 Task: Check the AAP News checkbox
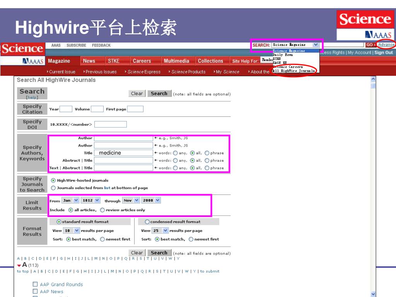(x=35, y=291)
